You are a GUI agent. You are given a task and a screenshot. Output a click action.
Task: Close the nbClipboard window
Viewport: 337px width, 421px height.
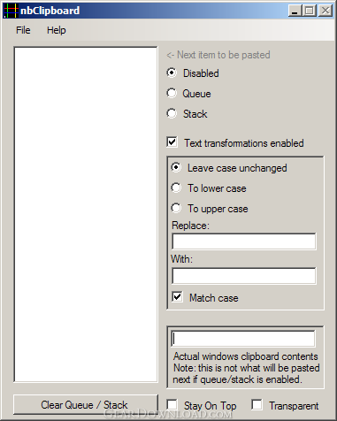(326, 11)
